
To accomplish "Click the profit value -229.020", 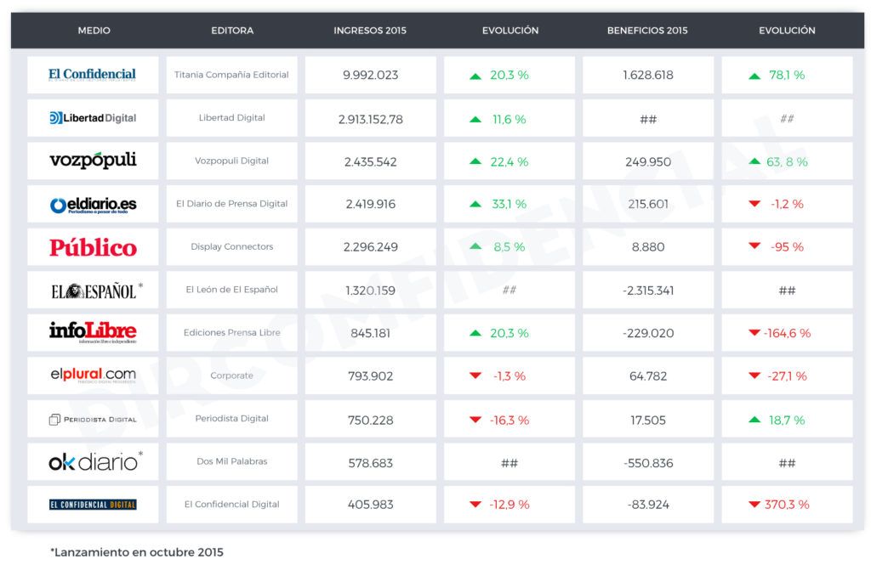I will coord(648,334).
